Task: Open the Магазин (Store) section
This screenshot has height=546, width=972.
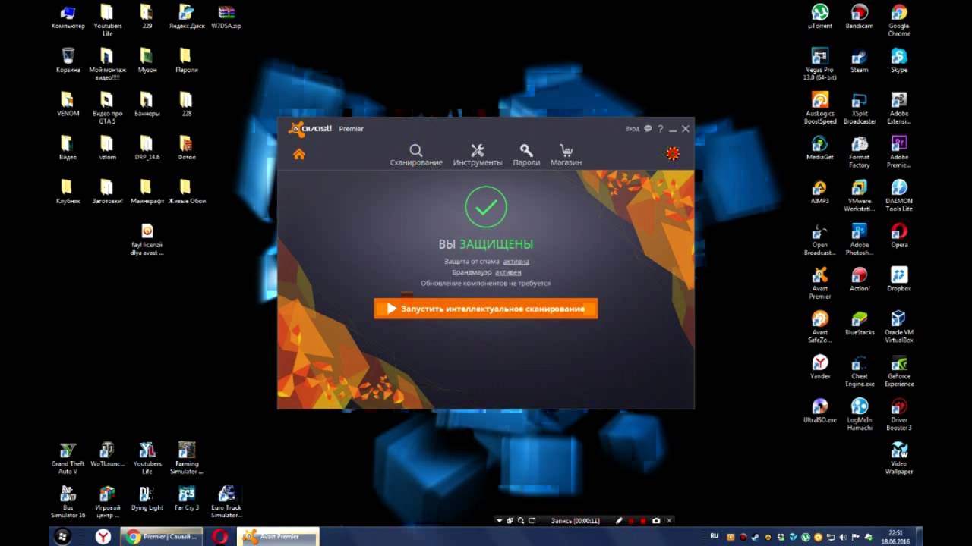Action: coord(566,155)
